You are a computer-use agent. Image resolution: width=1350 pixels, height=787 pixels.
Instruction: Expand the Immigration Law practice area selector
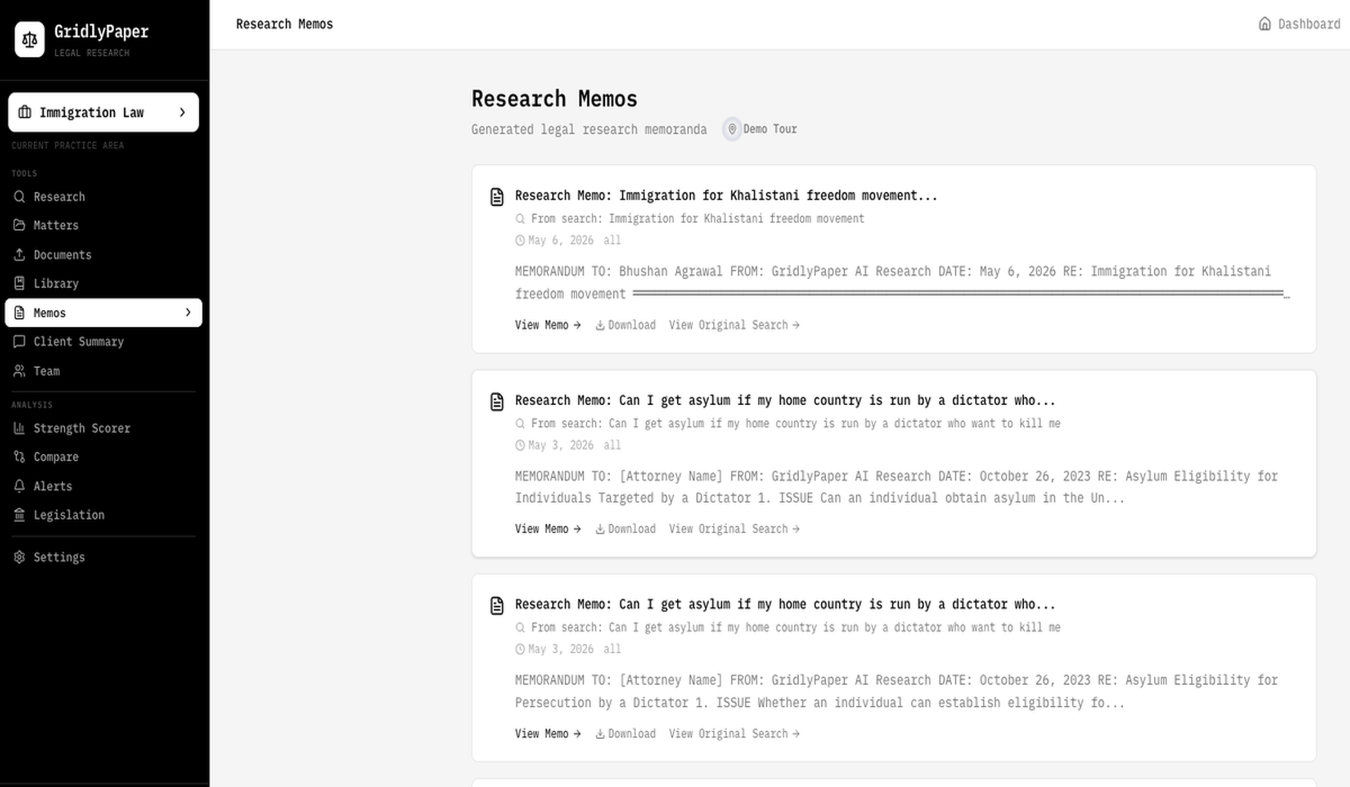pyautogui.click(x=103, y=112)
